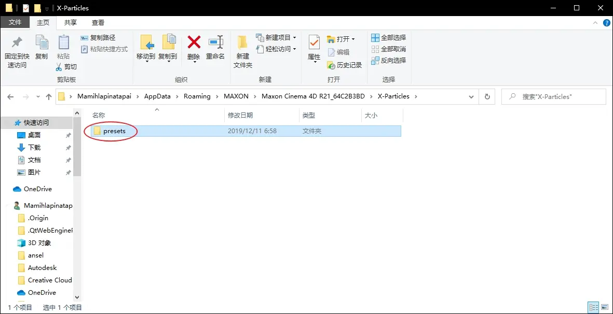Select the Creative Cloud folder in sidebar
The image size is (613, 314).
(50, 280)
